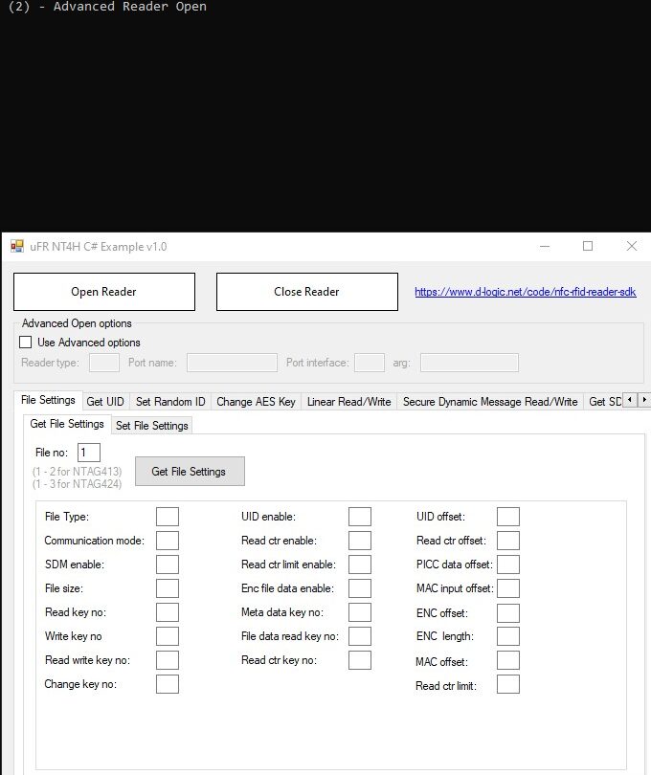Switch to the Set Random ID tab

(170, 401)
